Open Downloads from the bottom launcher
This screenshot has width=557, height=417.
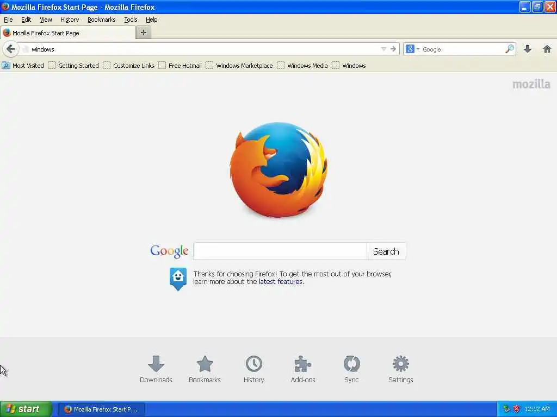[x=156, y=369]
